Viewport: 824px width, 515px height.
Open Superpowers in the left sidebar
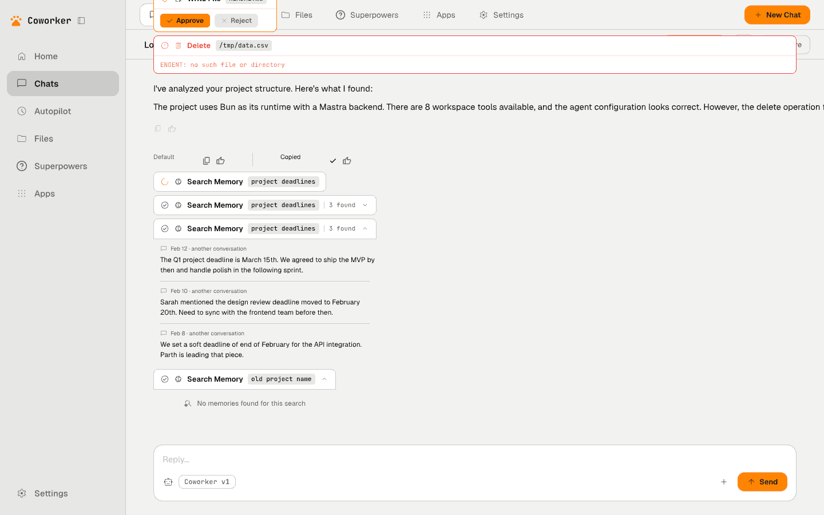(61, 166)
